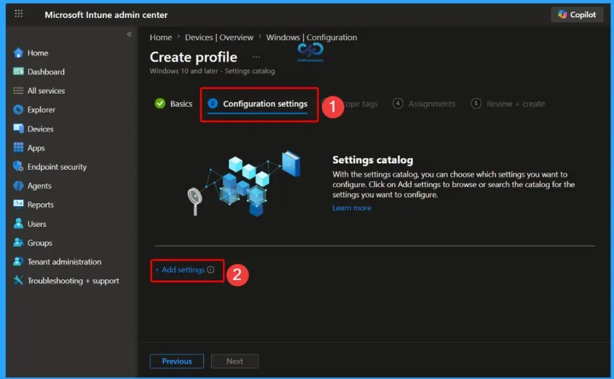Click the Troubleshooting + support tools icon
The width and height of the screenshot is (614, 379).
point(19,280)
